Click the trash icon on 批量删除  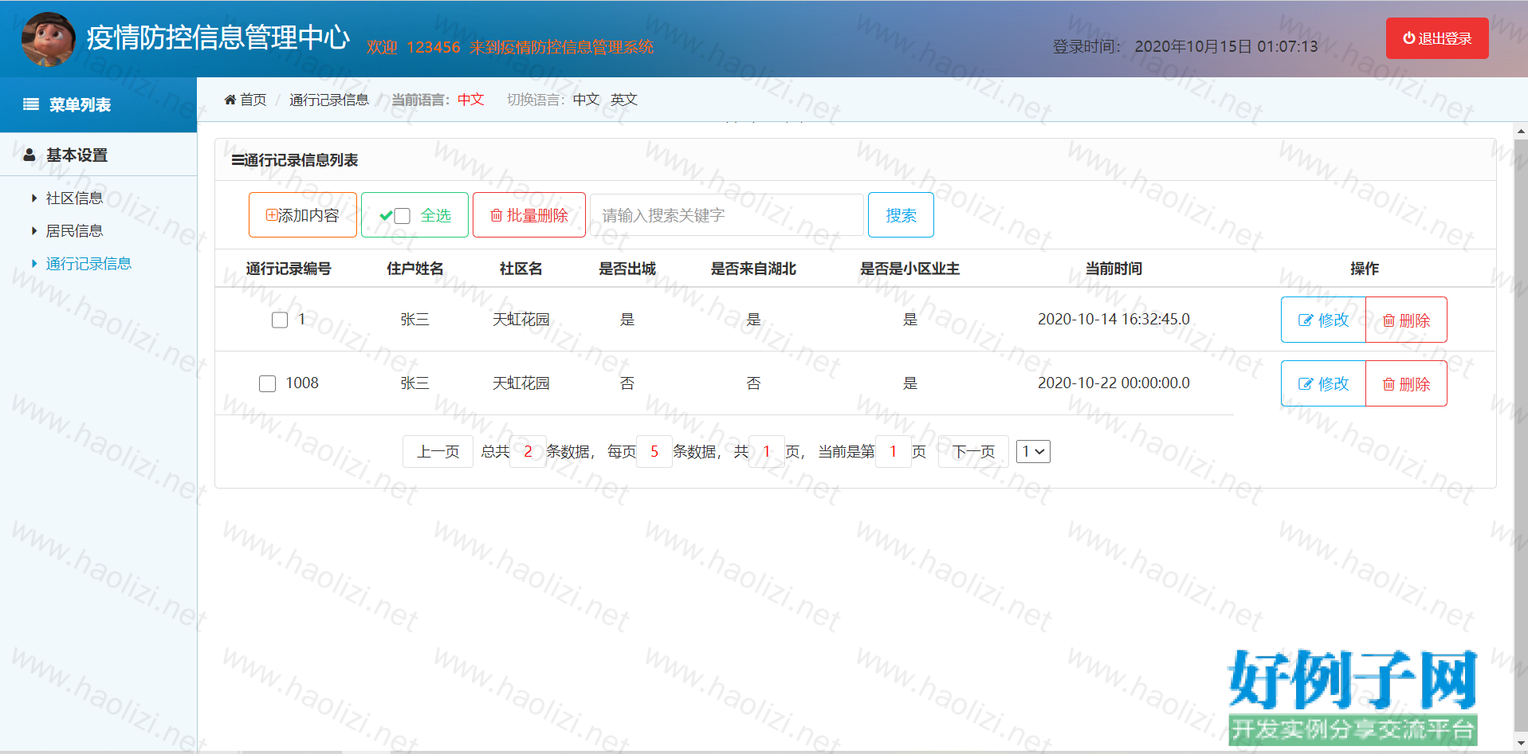point(496,216)
